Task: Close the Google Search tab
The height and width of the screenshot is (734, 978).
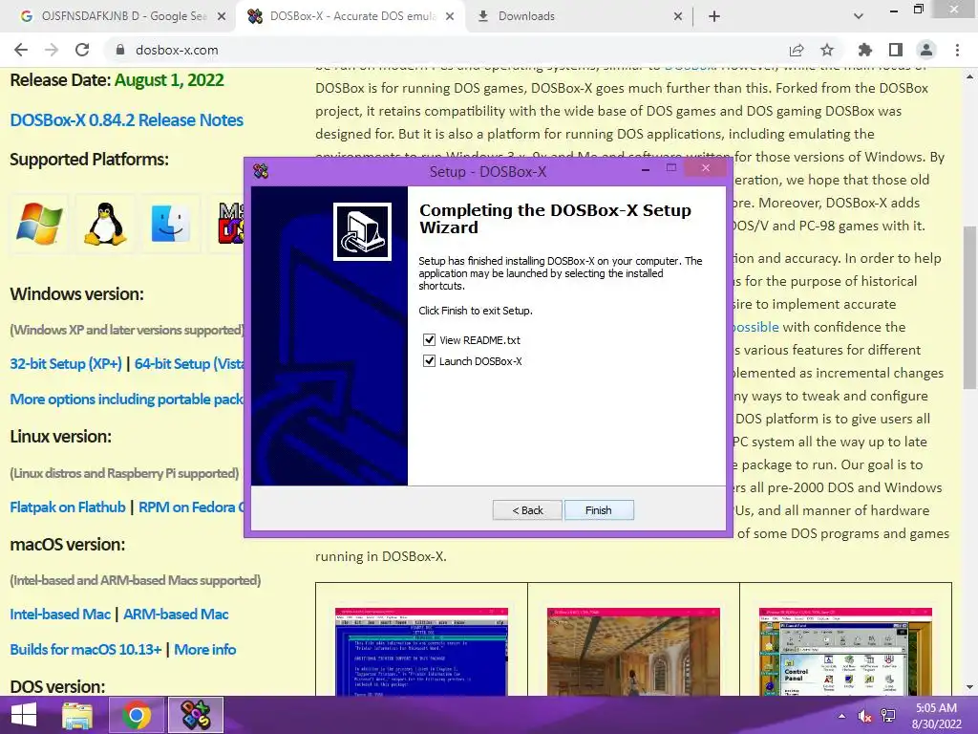Action: click(222, 16)
